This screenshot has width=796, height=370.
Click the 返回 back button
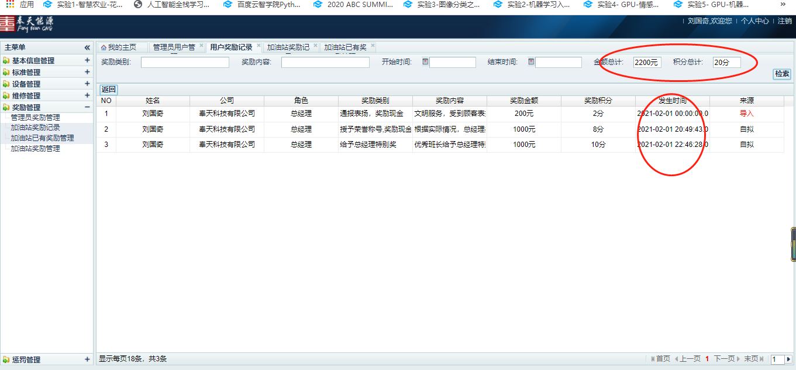pyautogui.click(x=109, y=90)
